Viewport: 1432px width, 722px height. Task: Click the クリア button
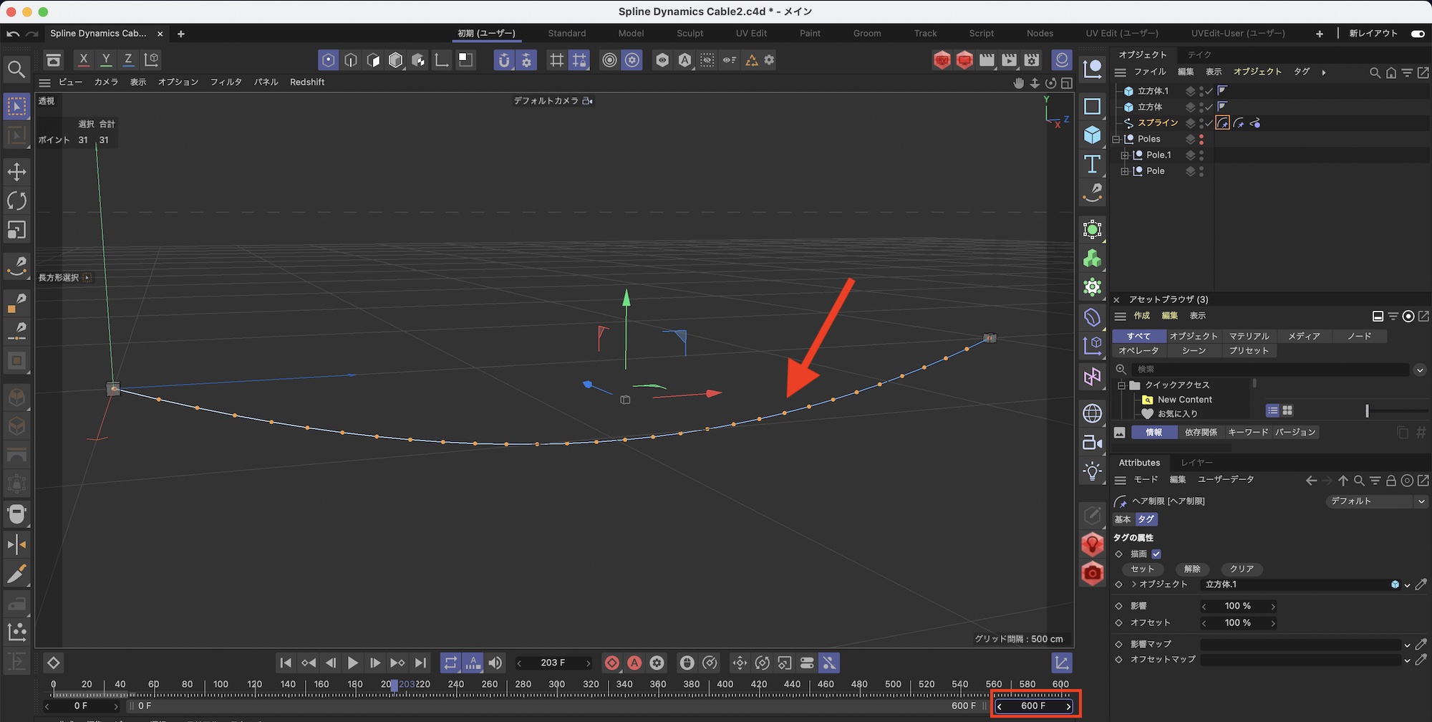[1242, 569]
